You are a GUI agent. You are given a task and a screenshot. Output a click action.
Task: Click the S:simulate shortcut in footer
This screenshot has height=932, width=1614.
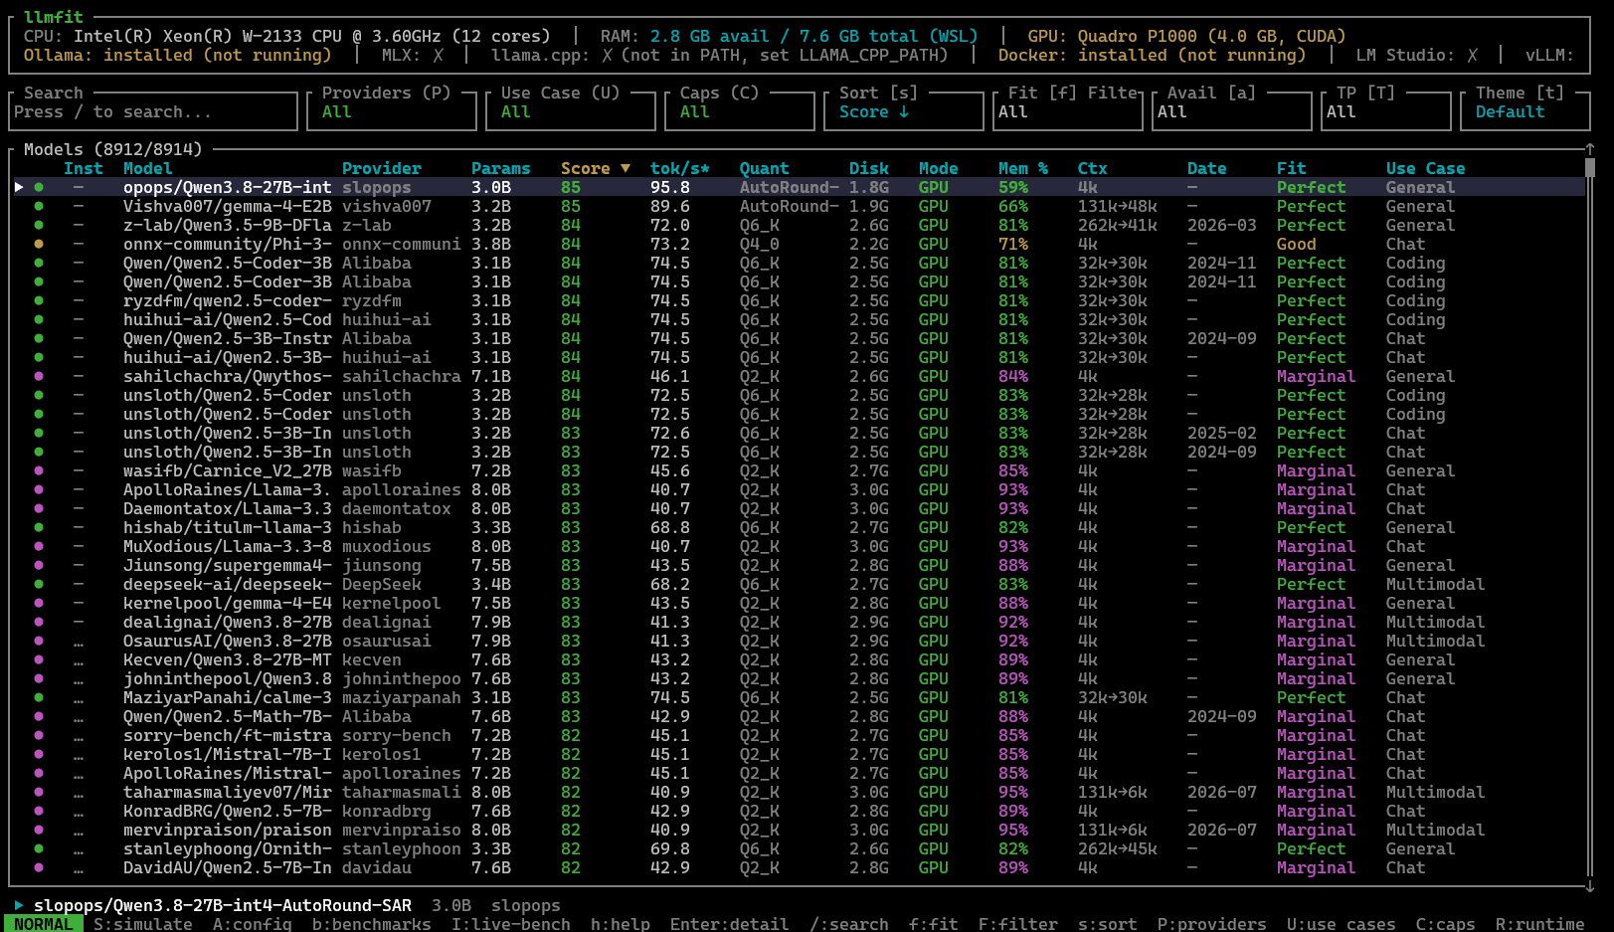tap(143, 923)
